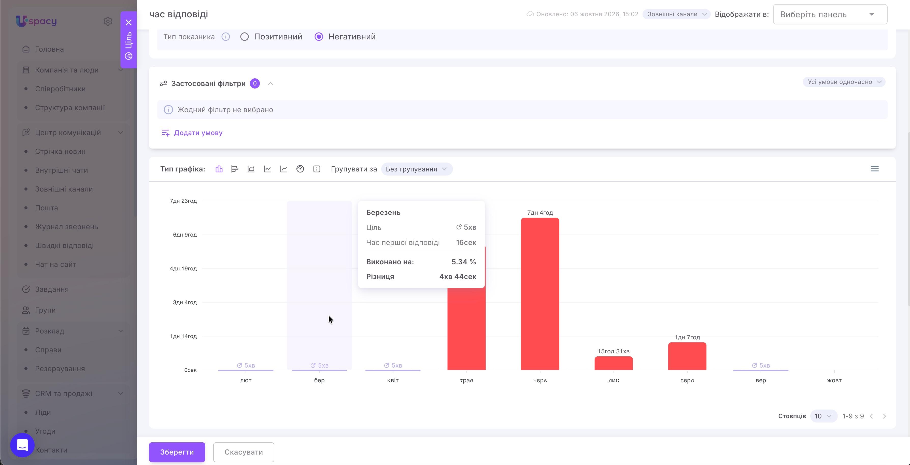Open Пошта in the sidebar

click(46, 208)
